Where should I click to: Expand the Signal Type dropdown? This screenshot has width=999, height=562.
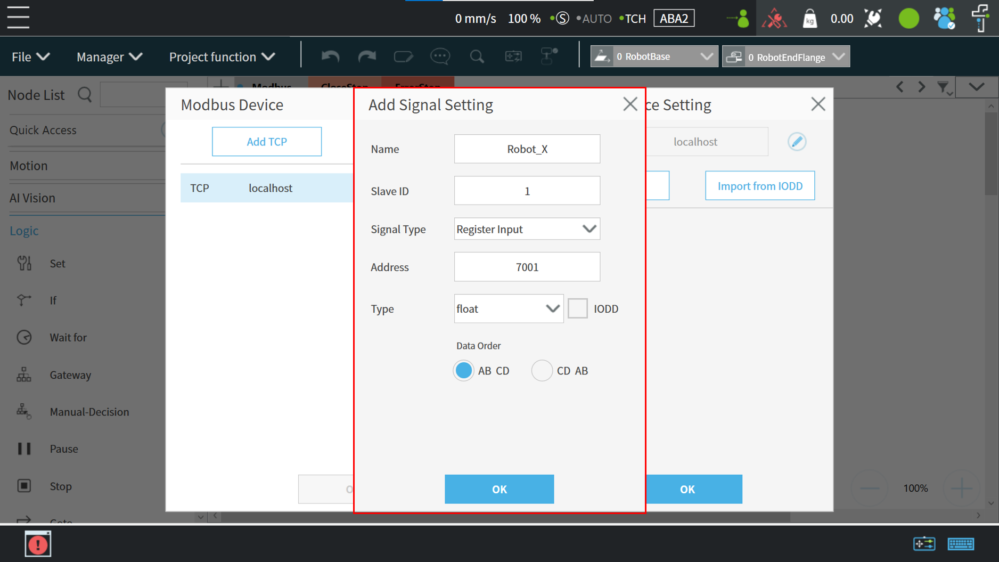click(527, 229)
